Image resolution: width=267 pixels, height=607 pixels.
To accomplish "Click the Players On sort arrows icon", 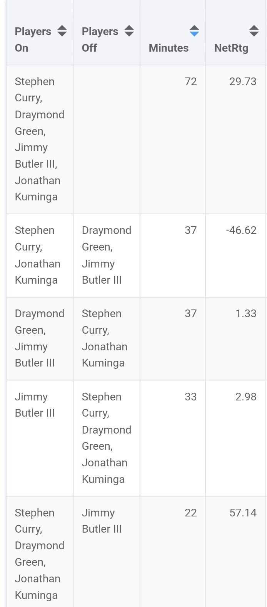I will point(62,31).
